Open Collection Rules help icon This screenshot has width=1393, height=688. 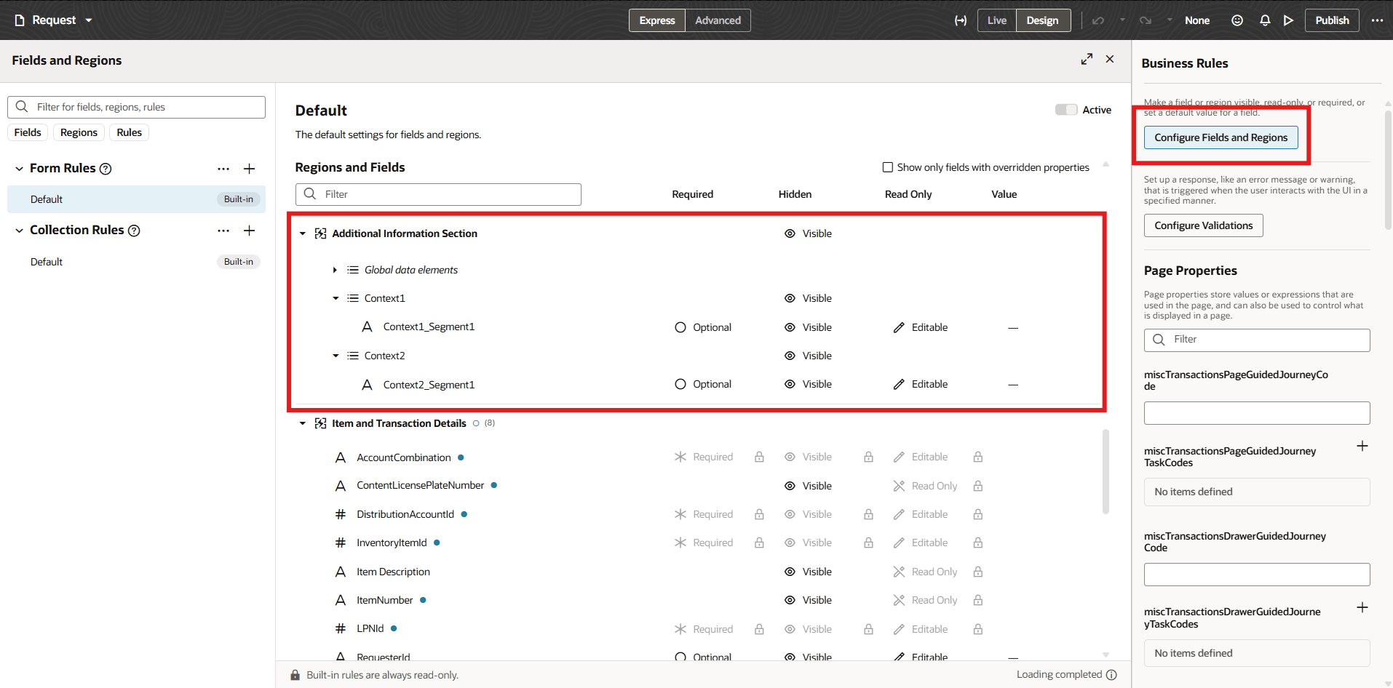pyautogui.click(x=134, y=231)
